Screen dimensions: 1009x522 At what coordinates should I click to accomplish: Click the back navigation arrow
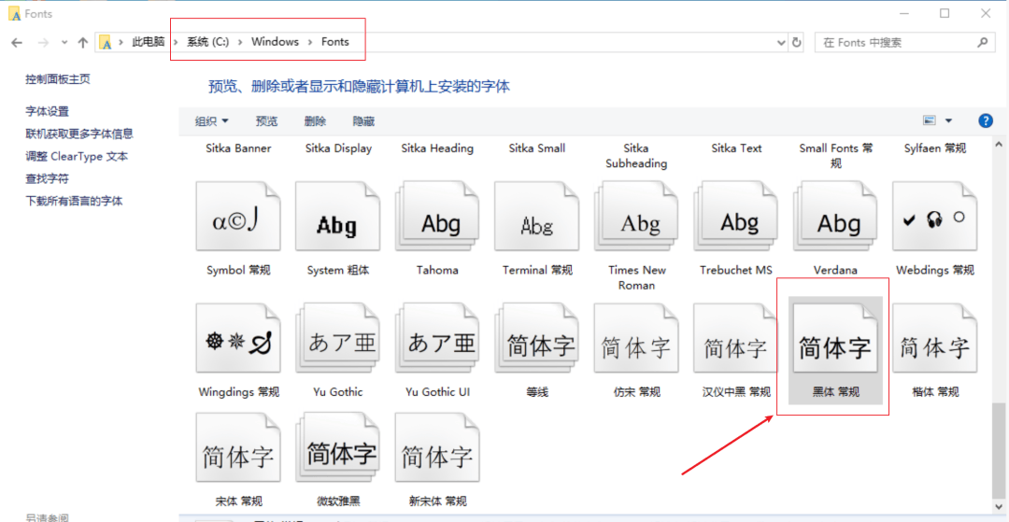click(x=18, y=42)
